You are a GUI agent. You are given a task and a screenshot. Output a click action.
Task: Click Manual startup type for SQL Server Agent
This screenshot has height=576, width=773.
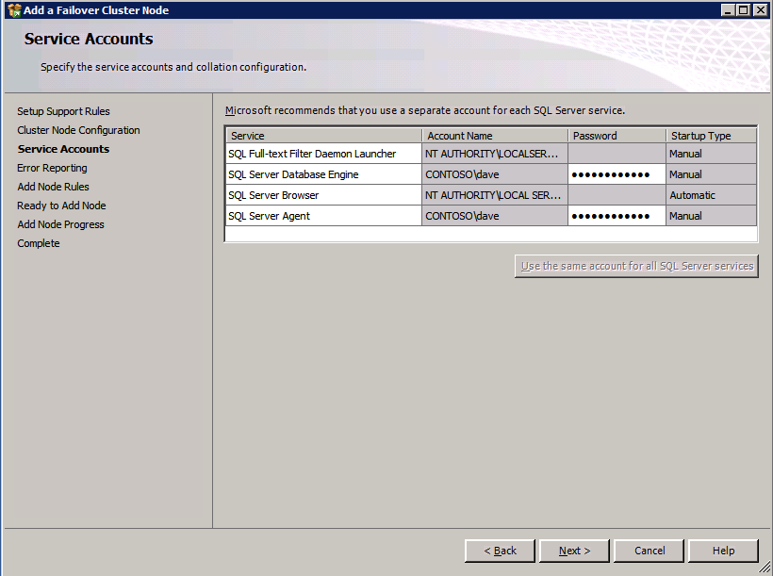(x=712, y=216)
